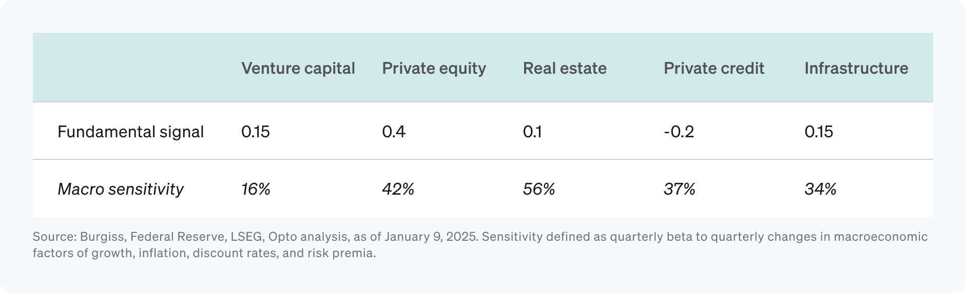Select the Infrastructure column header

point(856,68)
